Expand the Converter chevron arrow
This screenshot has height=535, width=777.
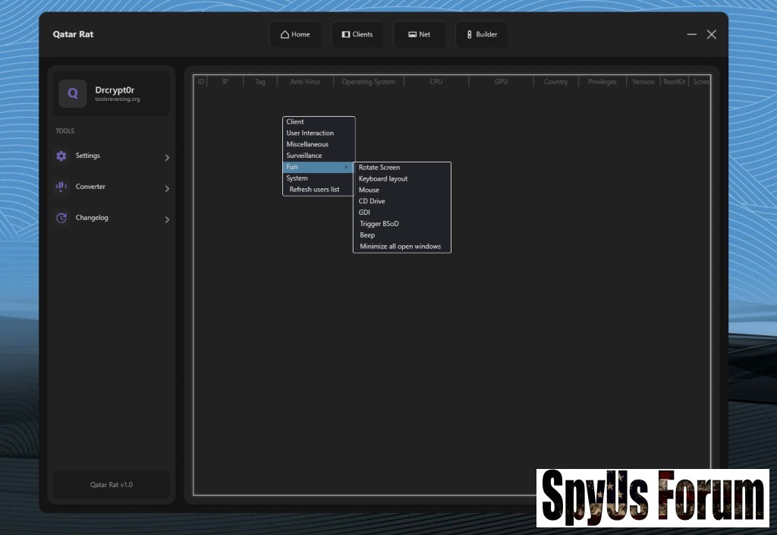[x=167, y=189]
